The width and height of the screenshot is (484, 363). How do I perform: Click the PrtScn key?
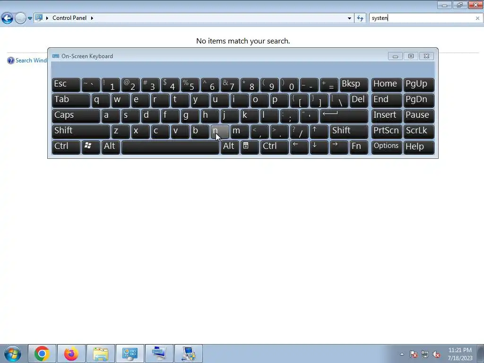tap(387, 131)
